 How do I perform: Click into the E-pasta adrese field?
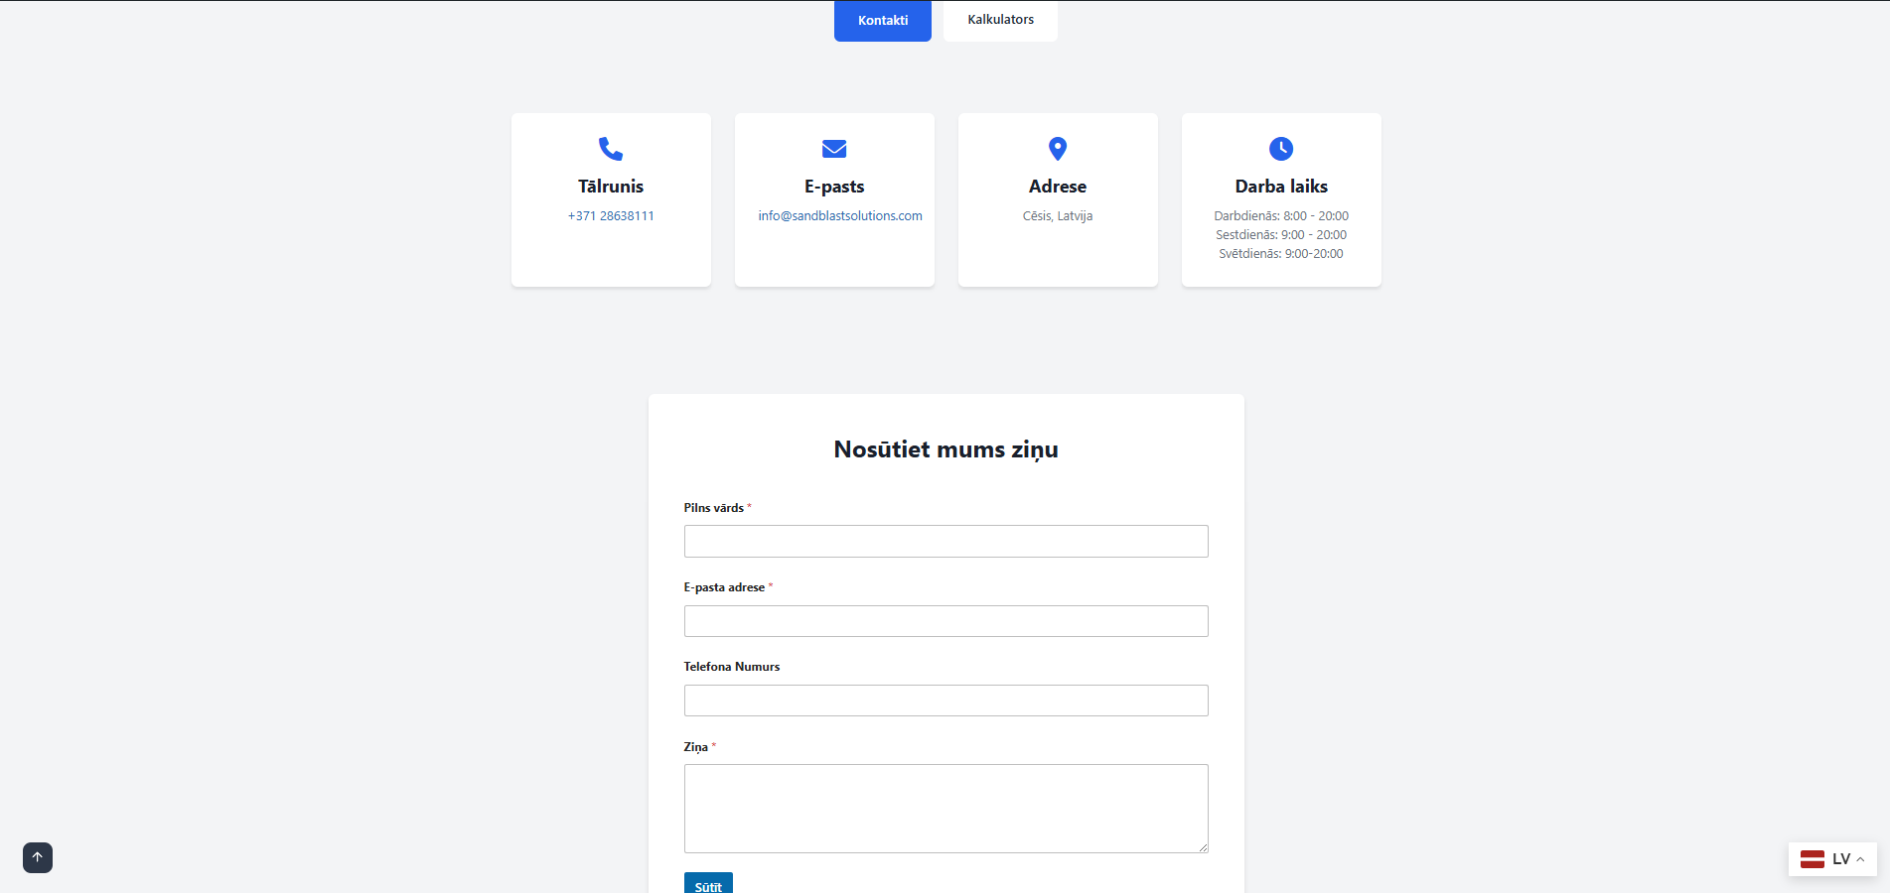[x=945, y=621]
